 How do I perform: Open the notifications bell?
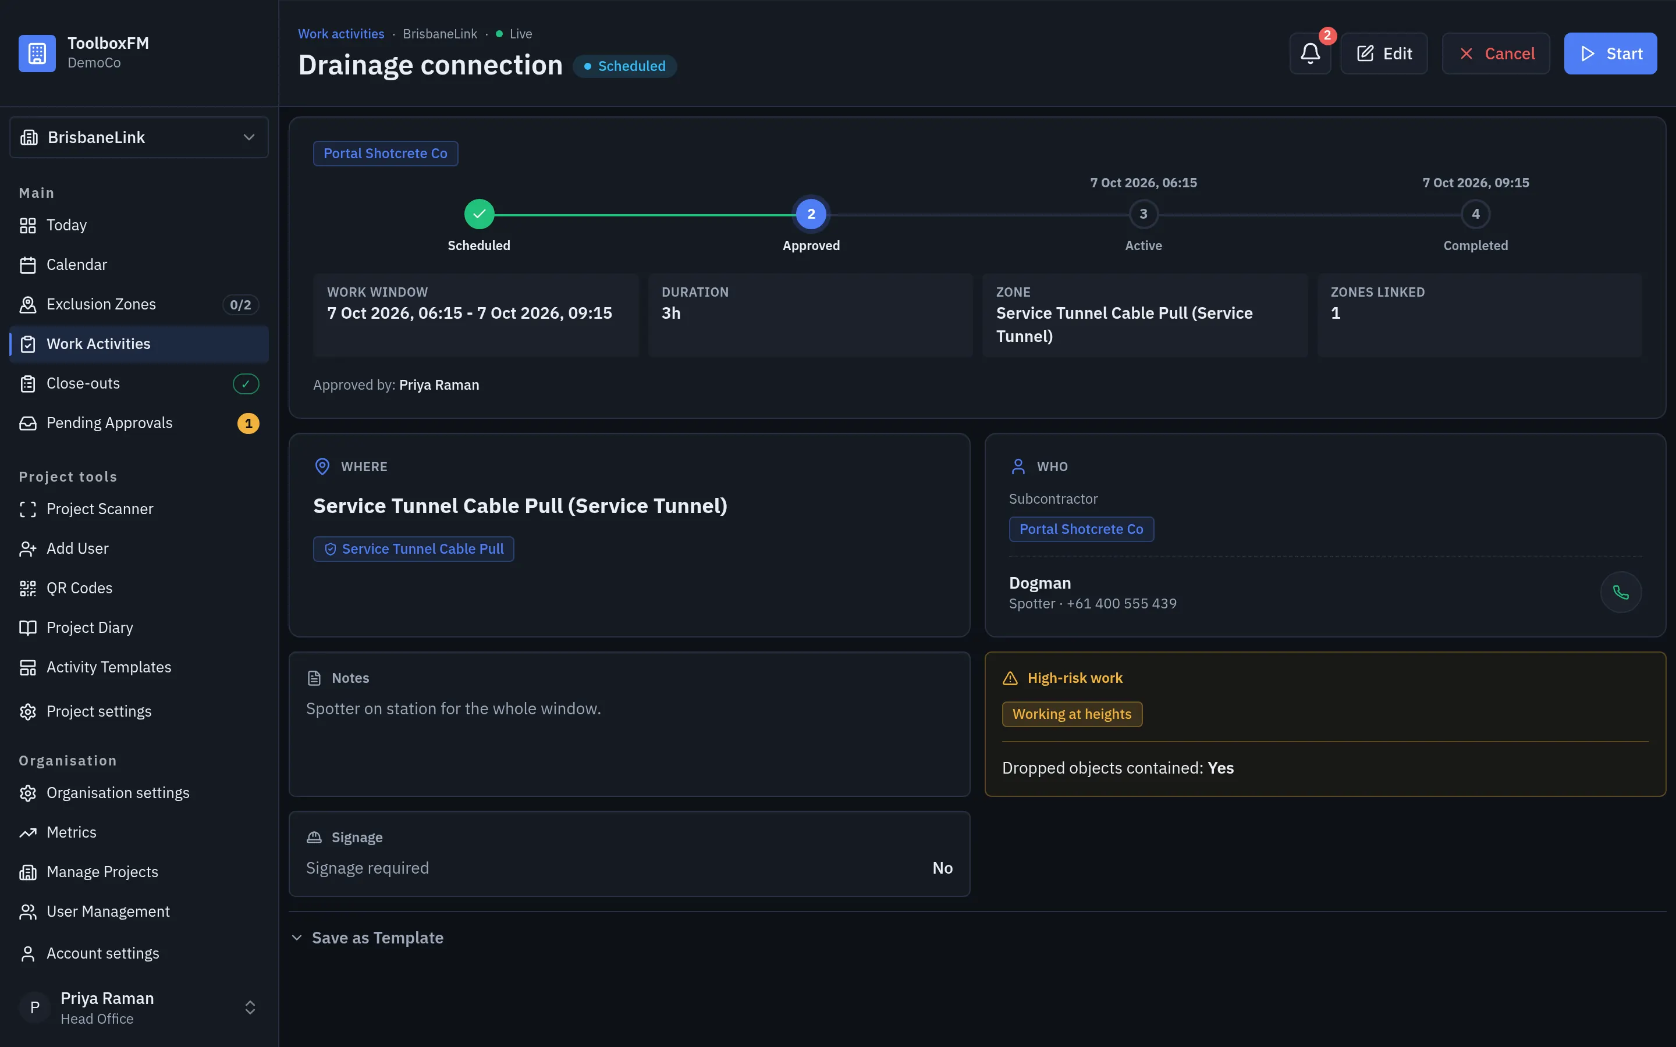click(x=1309, y=54)
